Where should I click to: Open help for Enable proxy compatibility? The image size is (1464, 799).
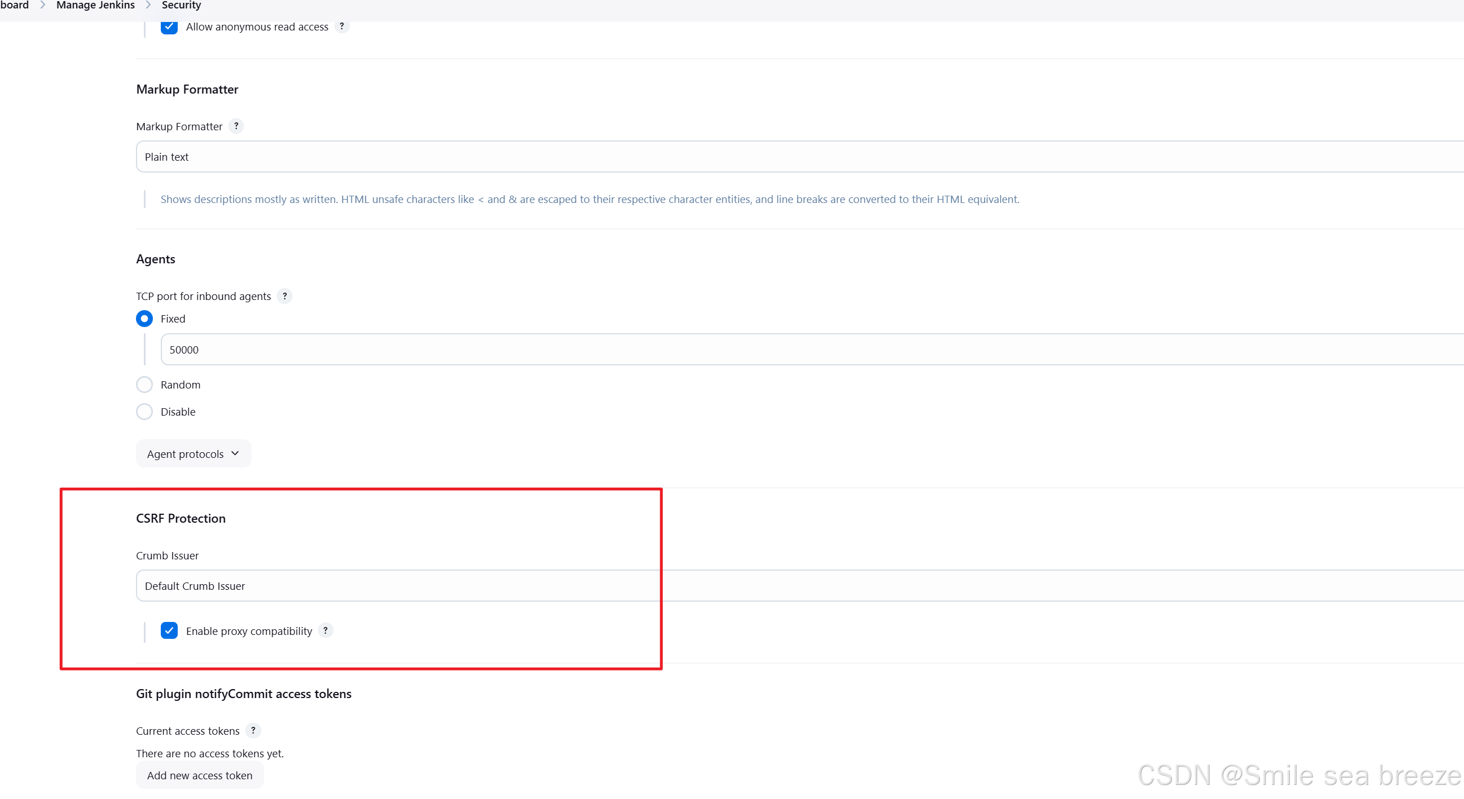pos(326,630)
